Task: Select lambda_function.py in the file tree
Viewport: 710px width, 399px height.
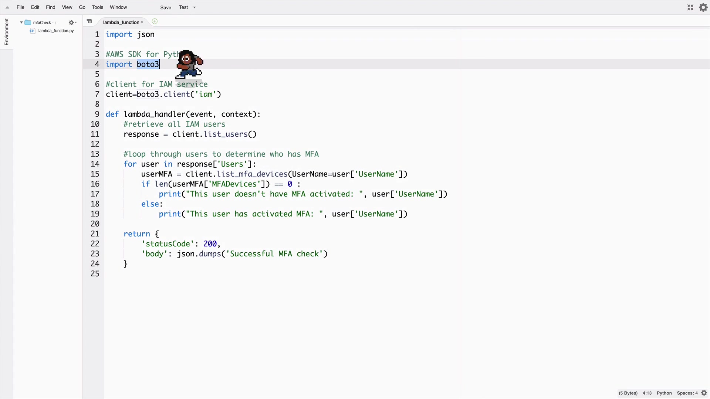Action: (x=56, y=31)
